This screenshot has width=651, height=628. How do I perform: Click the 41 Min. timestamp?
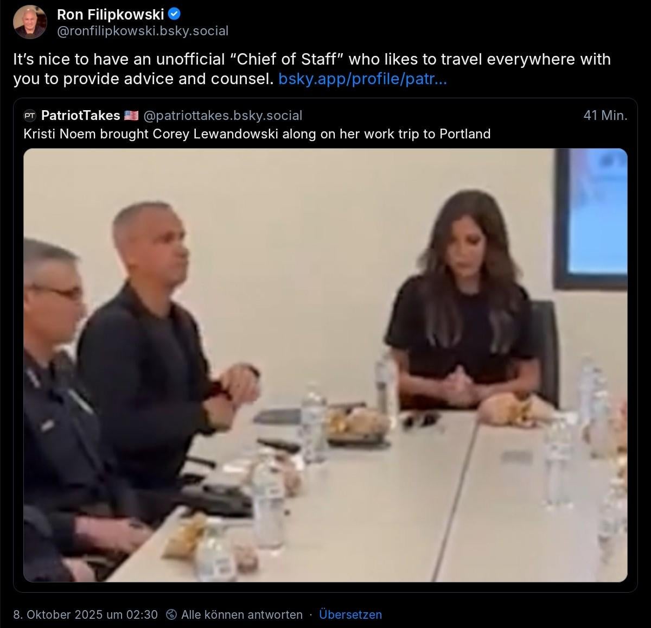[605, 115]
